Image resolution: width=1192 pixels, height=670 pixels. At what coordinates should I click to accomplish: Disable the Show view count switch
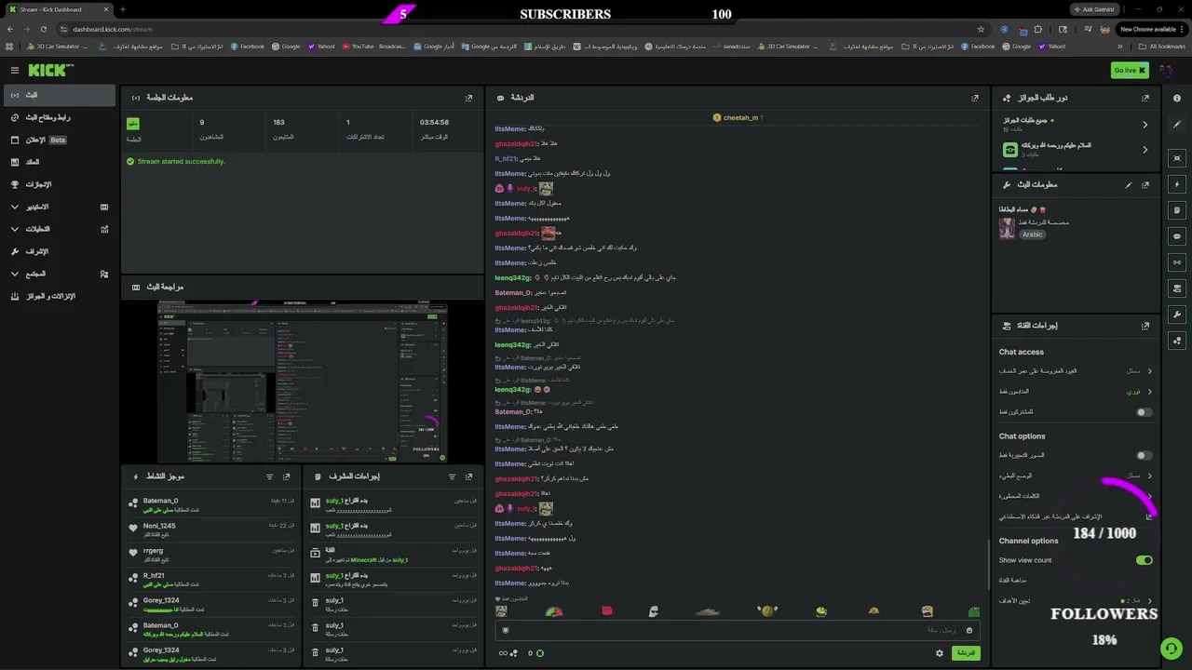point(1144,560)
